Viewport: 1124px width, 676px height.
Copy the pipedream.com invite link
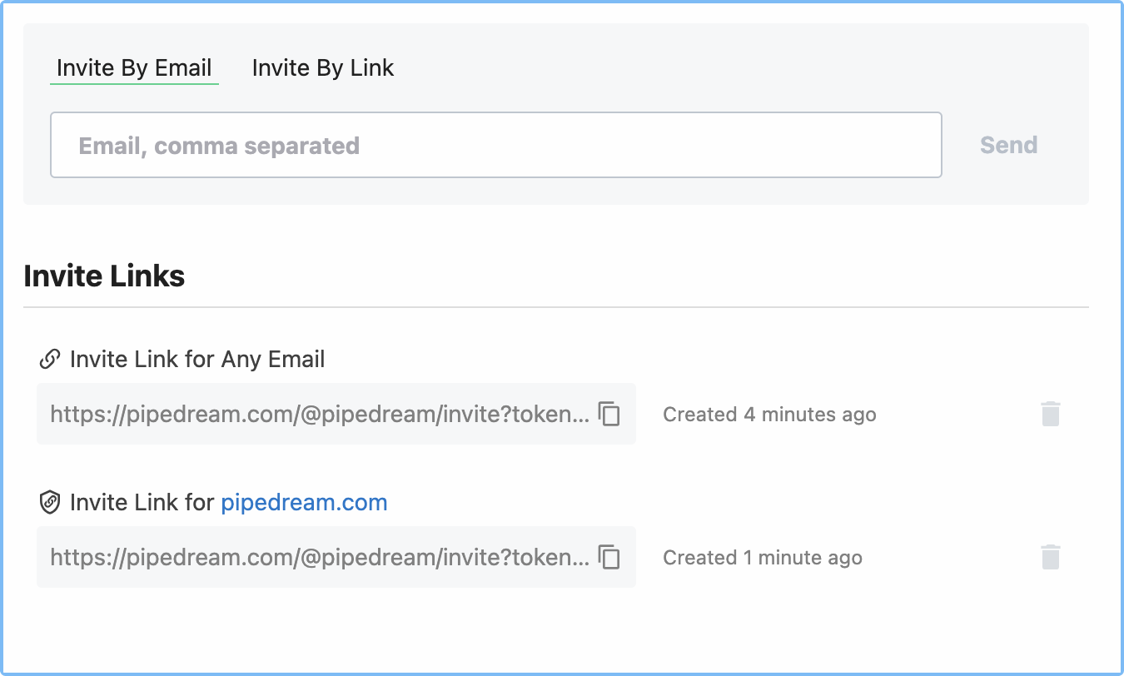click(x=609, y=557)
